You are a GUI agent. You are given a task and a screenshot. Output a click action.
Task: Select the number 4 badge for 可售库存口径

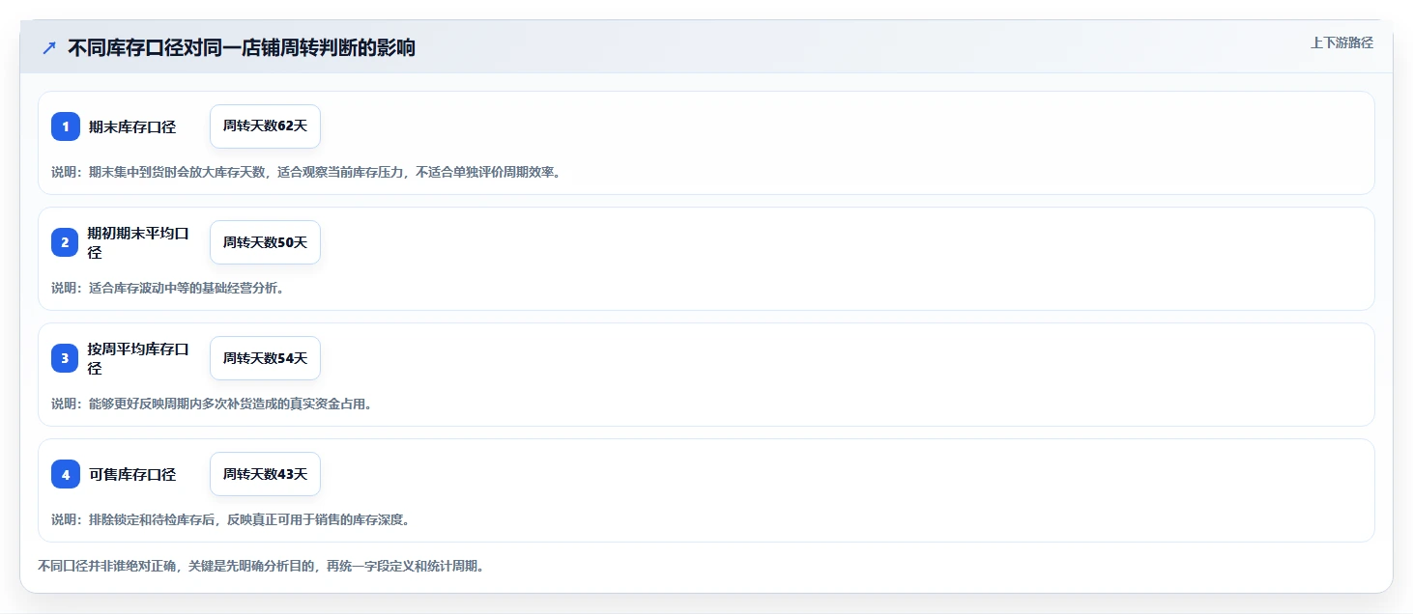[x=66, y=474]
